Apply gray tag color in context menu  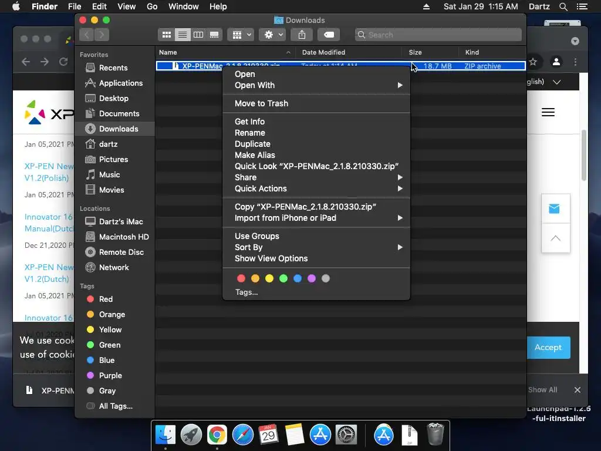[326, 278]
